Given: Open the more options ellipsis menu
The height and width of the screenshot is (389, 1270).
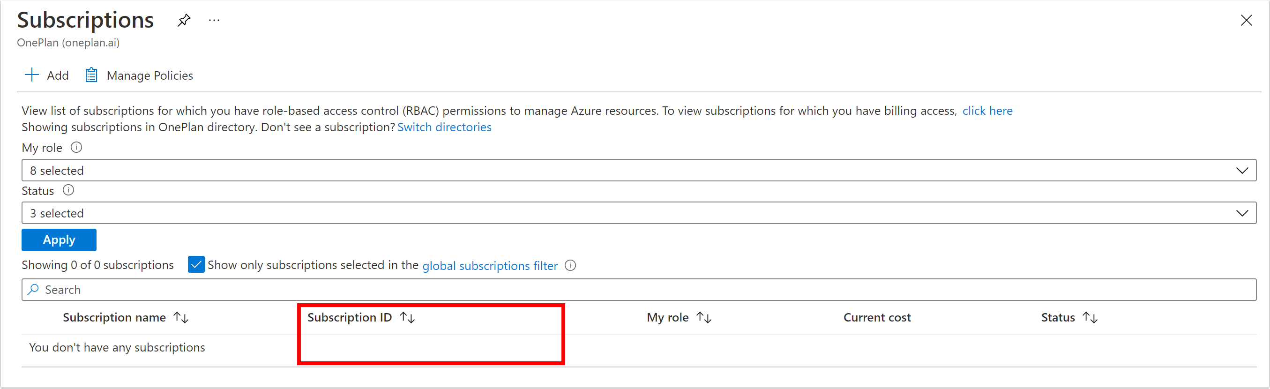Looking at the screenshot, I should click(x=214, y=20).
